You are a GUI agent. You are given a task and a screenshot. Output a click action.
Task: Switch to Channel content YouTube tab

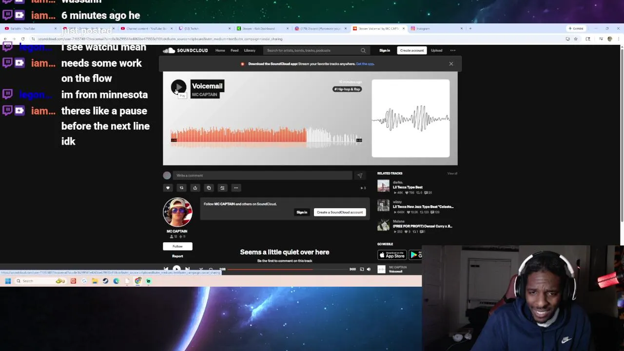145,28
